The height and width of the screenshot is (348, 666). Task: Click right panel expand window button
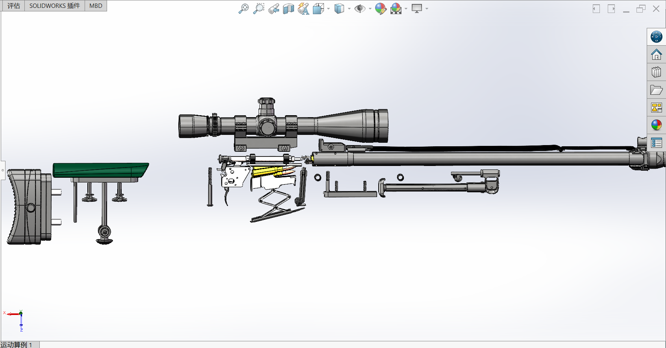tap(611, 9)
